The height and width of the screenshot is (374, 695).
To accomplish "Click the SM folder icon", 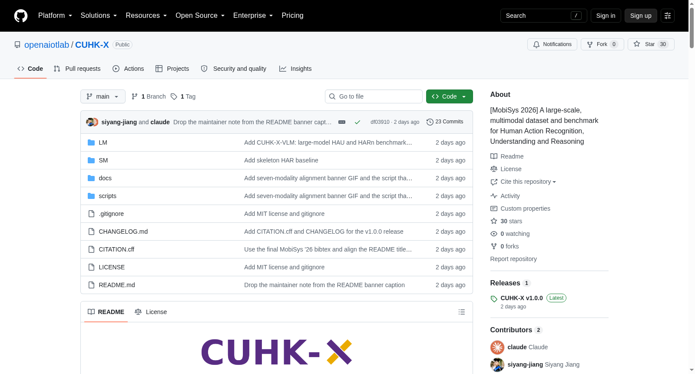I will pyautogui.click(x=91, y=160).
